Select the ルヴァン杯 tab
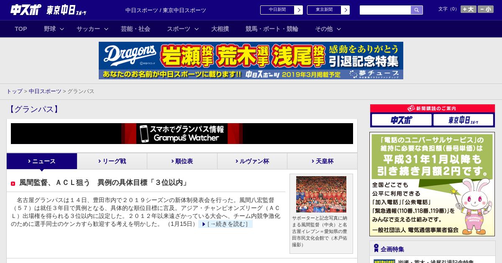This screenshot has width=502, height=263. [x=252, y=161]
